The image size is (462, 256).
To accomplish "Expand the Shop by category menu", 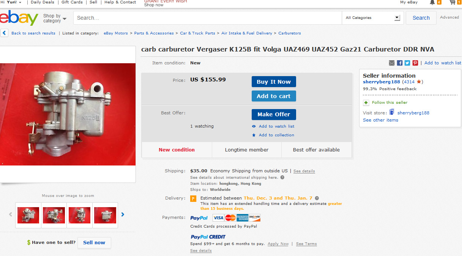I will tap(55, 18).
